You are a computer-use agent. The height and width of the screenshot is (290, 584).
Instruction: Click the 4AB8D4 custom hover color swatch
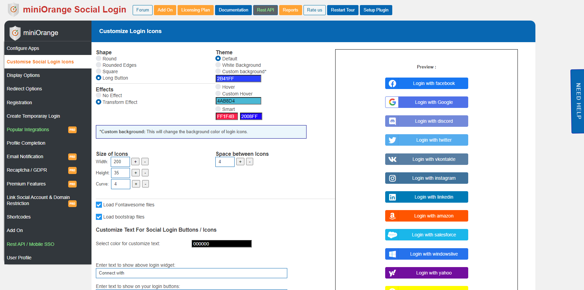click(238, 101)
